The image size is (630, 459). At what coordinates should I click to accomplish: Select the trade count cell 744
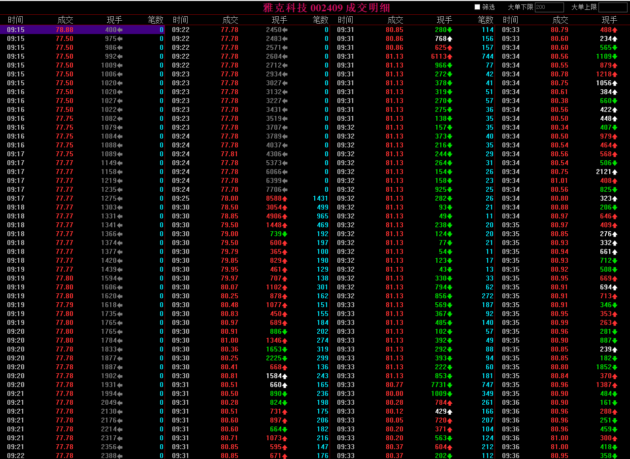[488, 56]
